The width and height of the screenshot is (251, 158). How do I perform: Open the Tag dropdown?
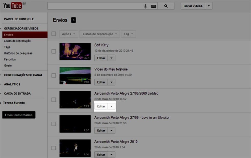pyautogui.click(x=128, y=34)
